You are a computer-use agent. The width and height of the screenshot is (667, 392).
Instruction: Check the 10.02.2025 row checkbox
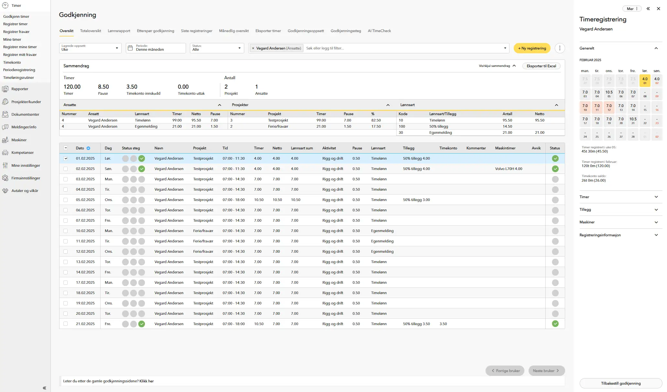[66, 231]
